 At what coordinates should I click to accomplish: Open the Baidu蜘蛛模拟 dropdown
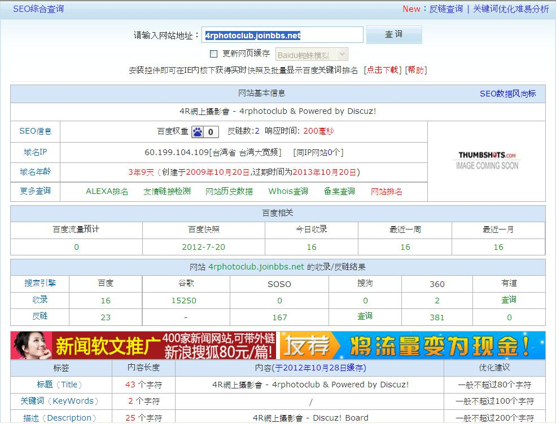click(312, 55)
